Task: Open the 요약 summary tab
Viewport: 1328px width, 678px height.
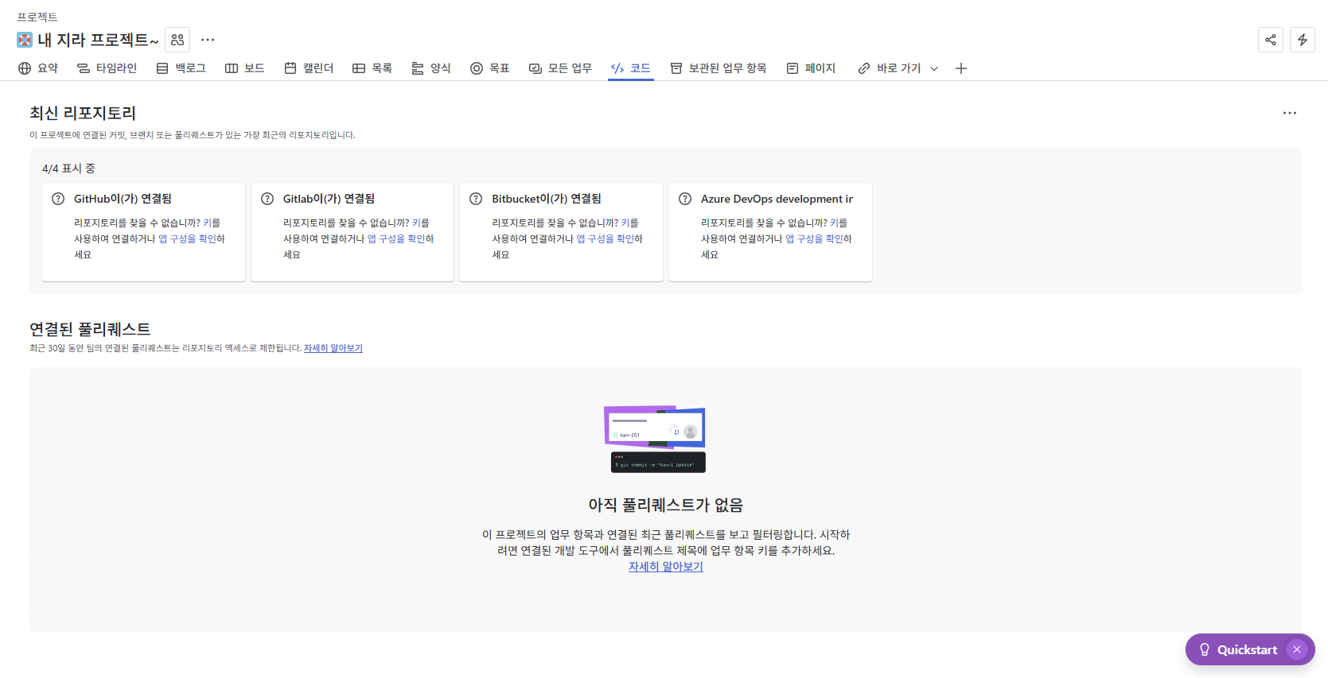Action: pos(38,68)
